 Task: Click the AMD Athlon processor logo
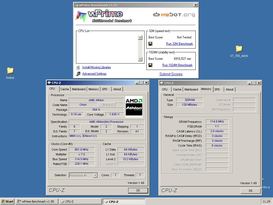tap(134, 107)
